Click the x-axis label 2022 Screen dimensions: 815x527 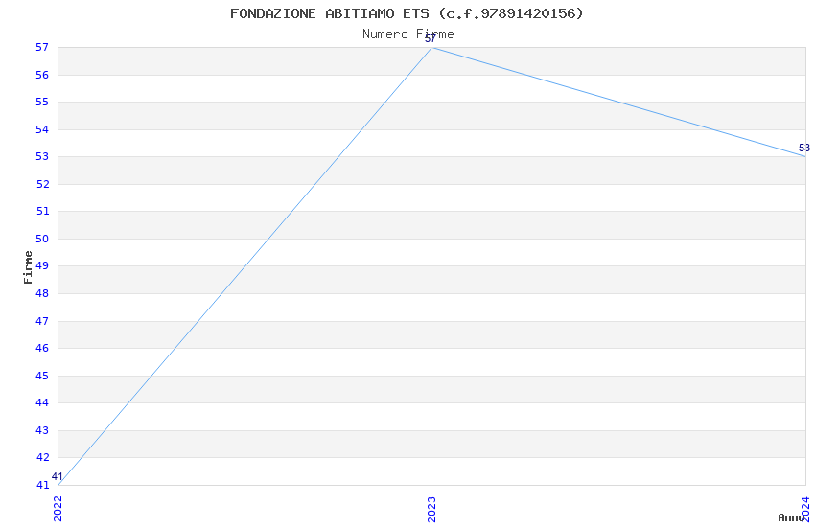pos(58,509)
